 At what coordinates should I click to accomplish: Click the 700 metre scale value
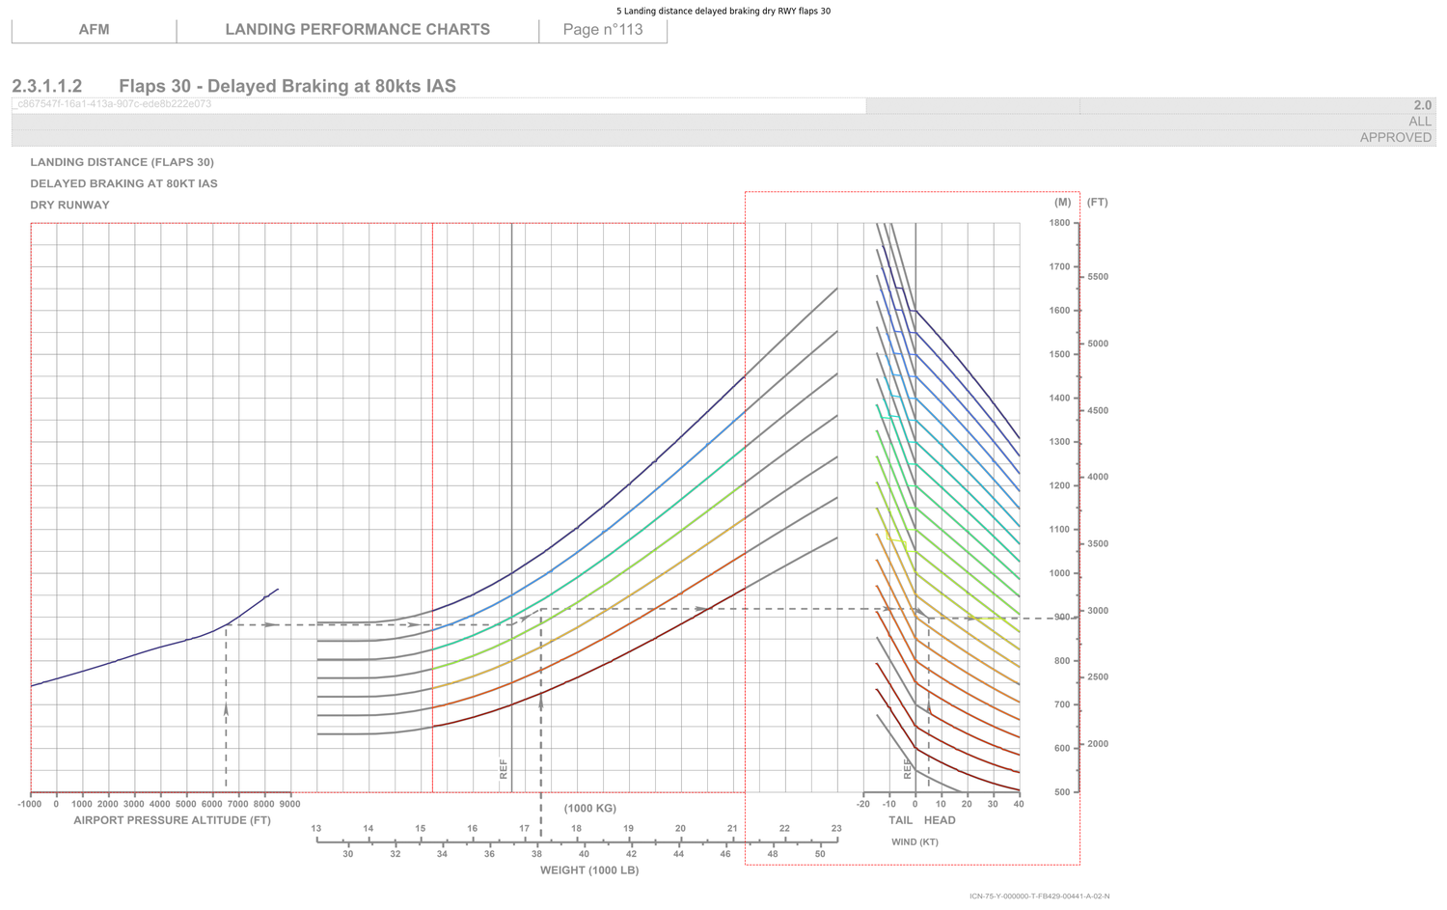1062,704
